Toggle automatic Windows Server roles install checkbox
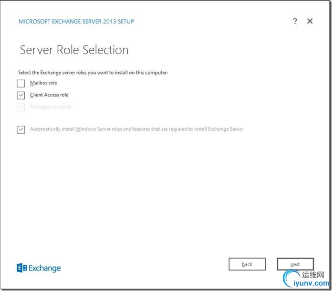The image size is (332, 291). pos(21,129)
